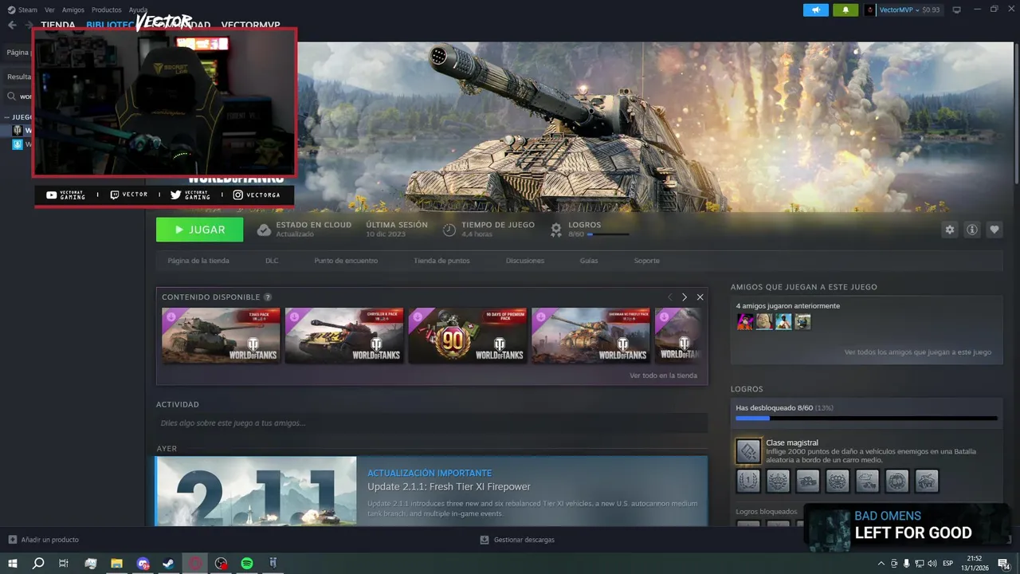Open the Chrysler K pack thumbnail
1020x574 pixels.
[344, 336]
